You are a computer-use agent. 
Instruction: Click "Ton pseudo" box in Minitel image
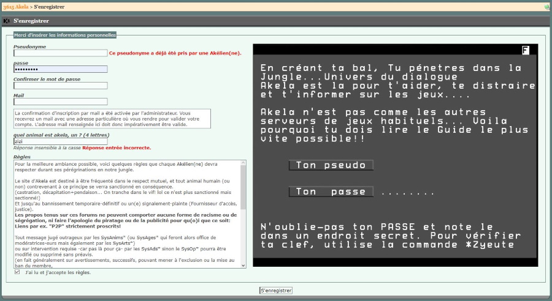coord(331,165)
